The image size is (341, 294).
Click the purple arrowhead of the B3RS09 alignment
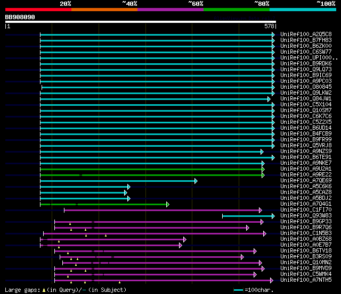tap(242, 257)
